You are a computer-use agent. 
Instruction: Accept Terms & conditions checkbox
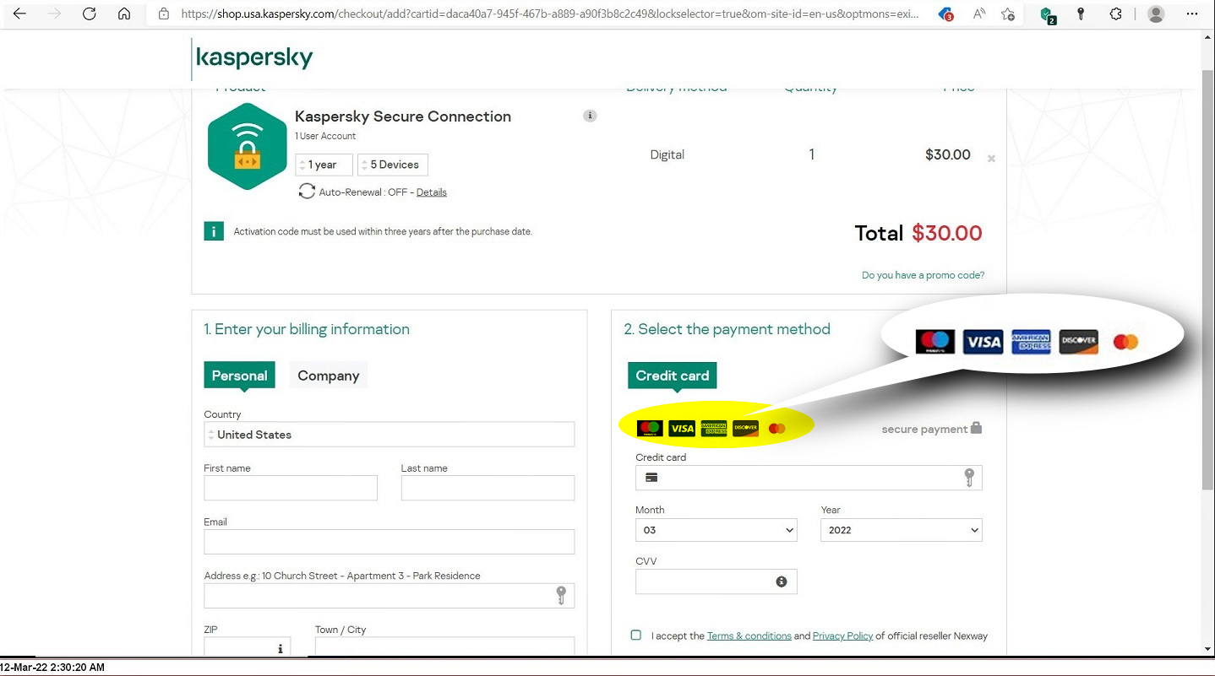click(x=636, y=635)
